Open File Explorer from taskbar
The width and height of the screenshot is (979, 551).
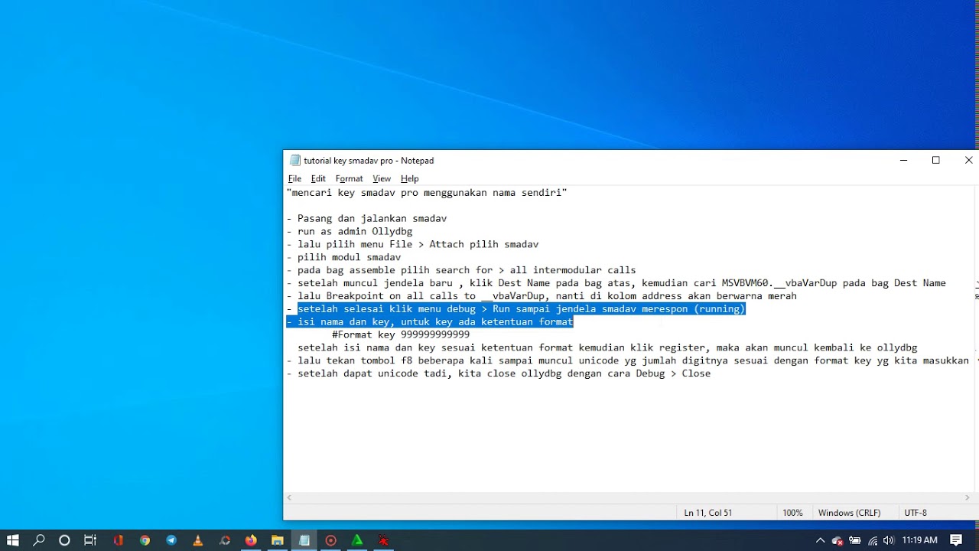coord(278,540)
